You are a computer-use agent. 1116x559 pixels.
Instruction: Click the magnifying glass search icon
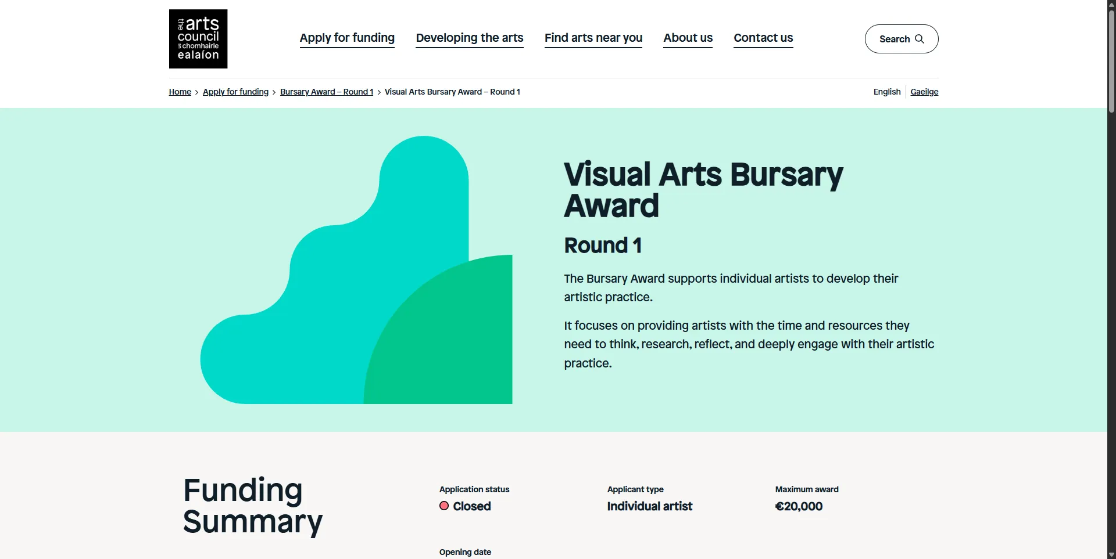click(x=920, y=39)
